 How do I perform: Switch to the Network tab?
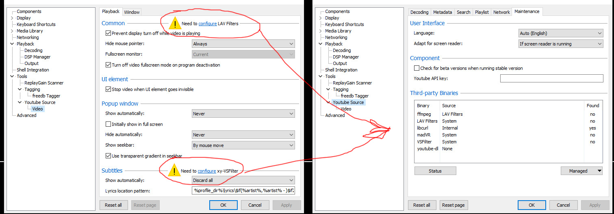pyautogui.click(x=501, y=12)
